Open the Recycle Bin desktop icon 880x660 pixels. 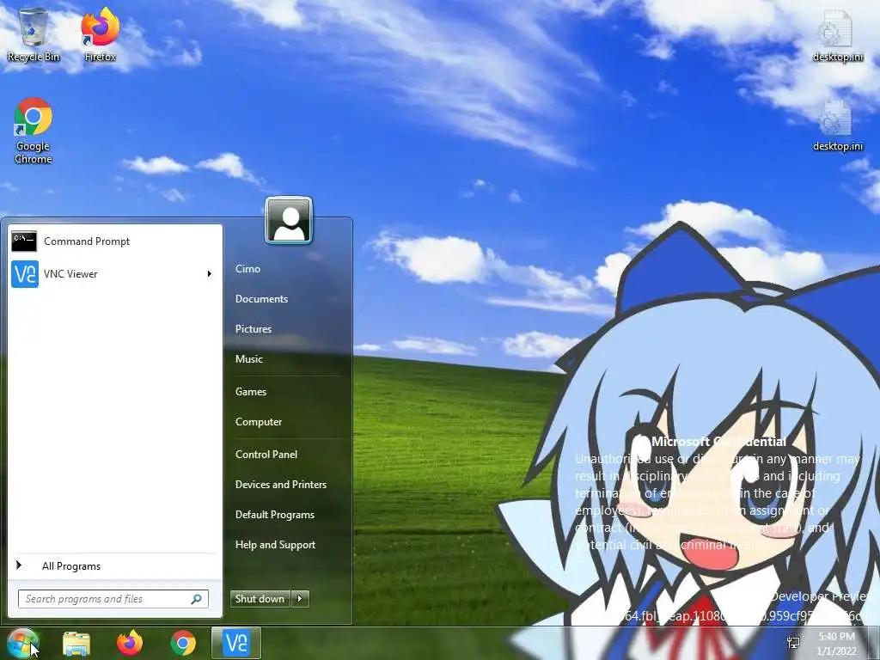[34, 34]
